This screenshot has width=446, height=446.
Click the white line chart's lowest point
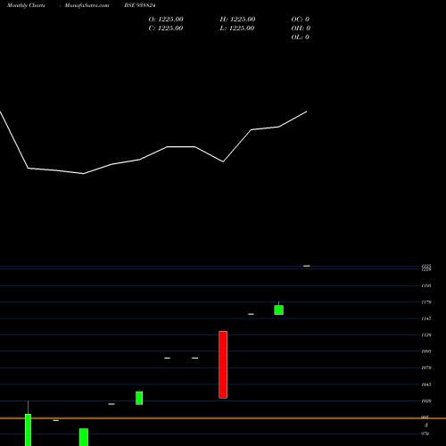pyautogui.click(x=84, y=174)
